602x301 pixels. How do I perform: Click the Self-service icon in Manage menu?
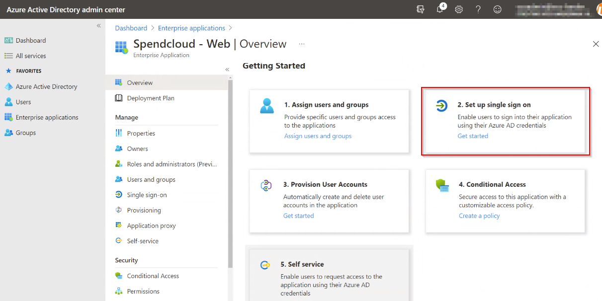[x=119, y=241]
